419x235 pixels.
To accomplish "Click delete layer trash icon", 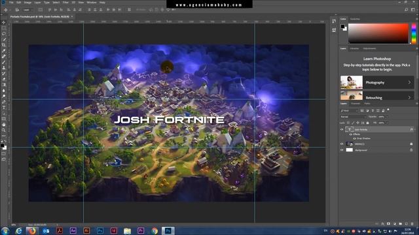I will pos(412,224).
